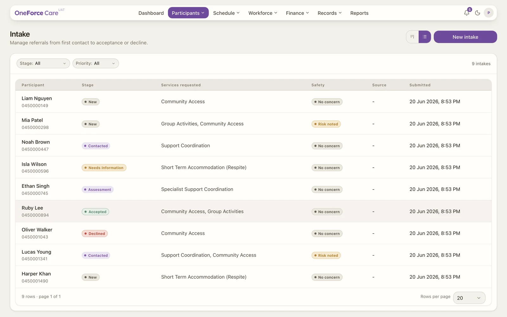Open the Reports page

tap(359, 13)
